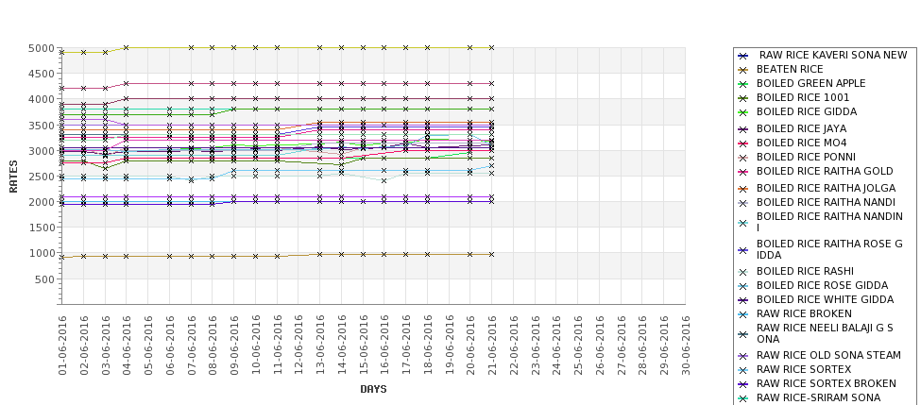Click the 09-06-2016 date label
This screenshot has width=921, height=405.
(233, 346)
